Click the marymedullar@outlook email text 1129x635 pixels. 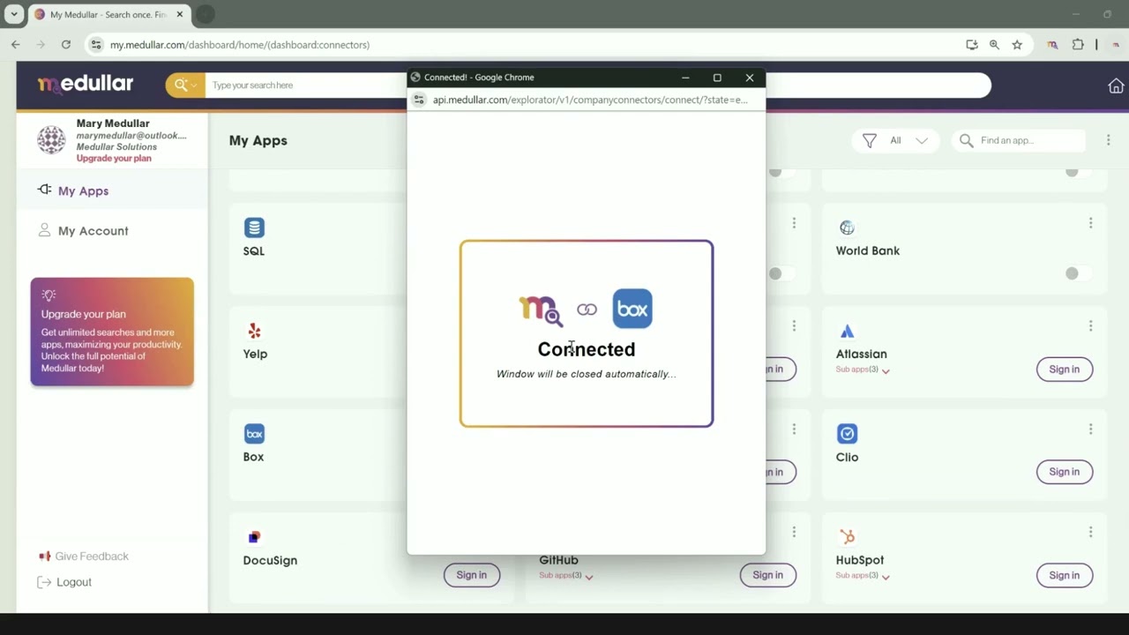pos(131,136)
